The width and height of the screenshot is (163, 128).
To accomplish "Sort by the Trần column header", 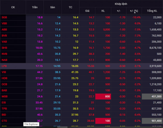I will (x=35, y=7).
